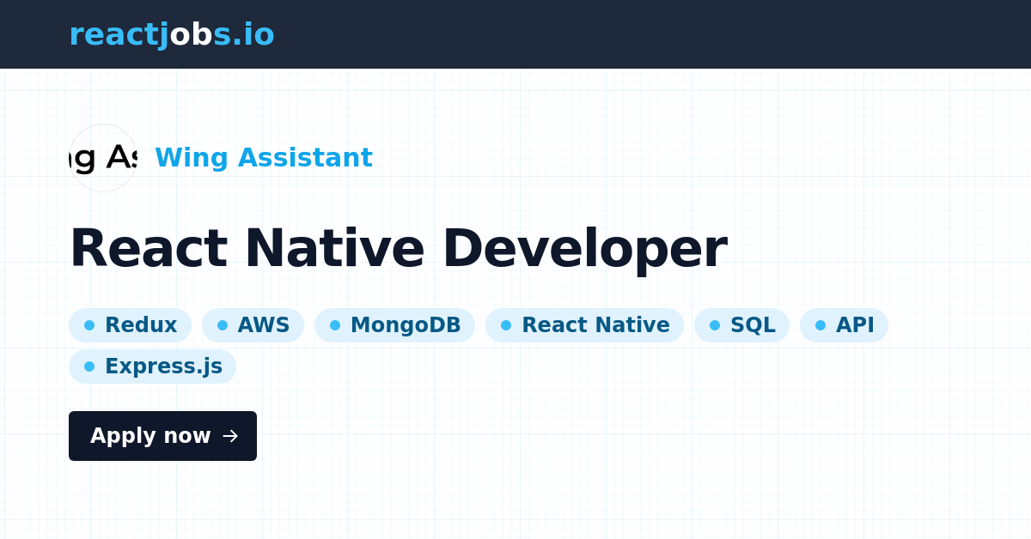
Task: Click the bullet dot on Express.js tag
Action: click(90, 366)
